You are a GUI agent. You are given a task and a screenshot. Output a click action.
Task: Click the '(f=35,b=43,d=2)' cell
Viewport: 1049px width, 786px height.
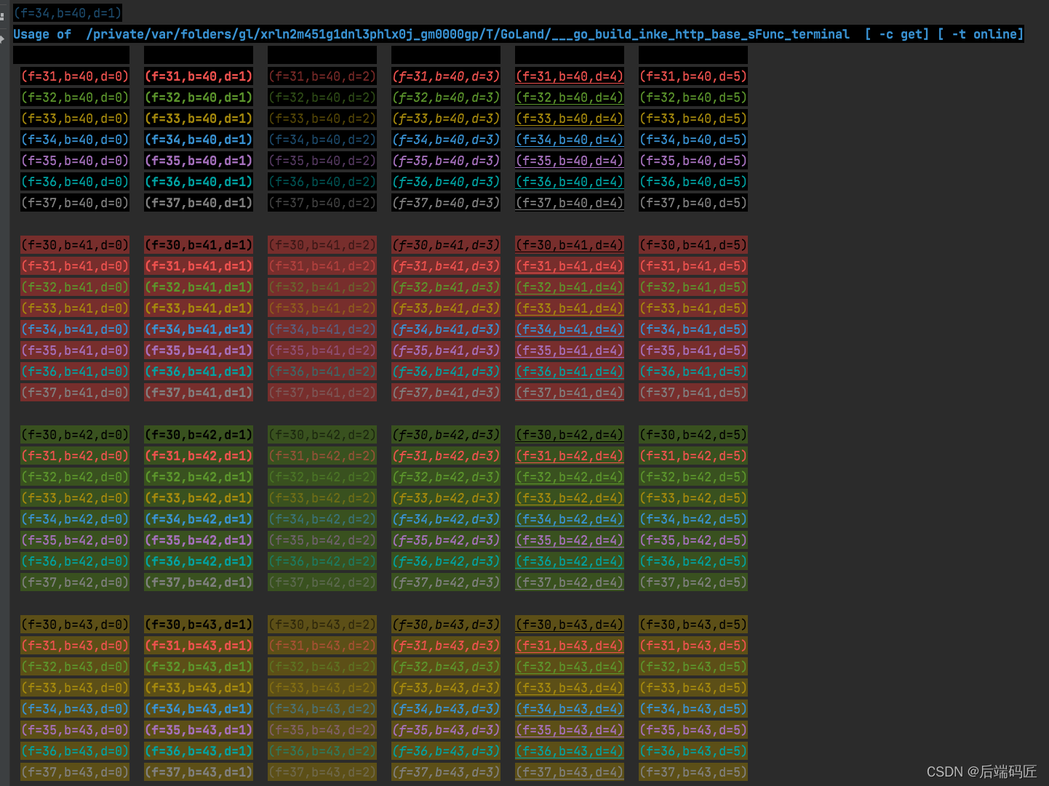coord(322,730)
